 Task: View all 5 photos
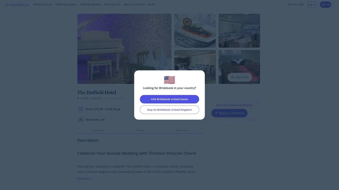(x=240, y=77)
